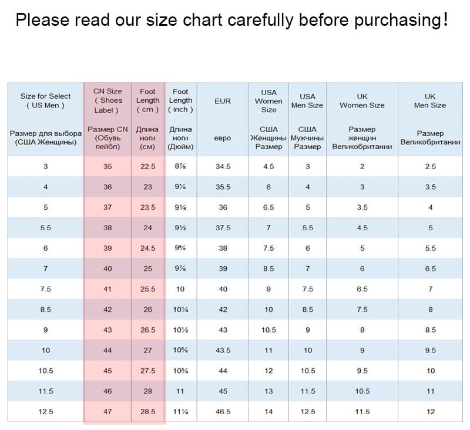Click USA Women size 14 cell

pyautogui.click(x=268, y=412)
